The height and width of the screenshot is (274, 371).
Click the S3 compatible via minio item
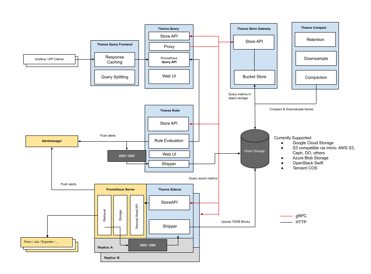coord(323,150)
